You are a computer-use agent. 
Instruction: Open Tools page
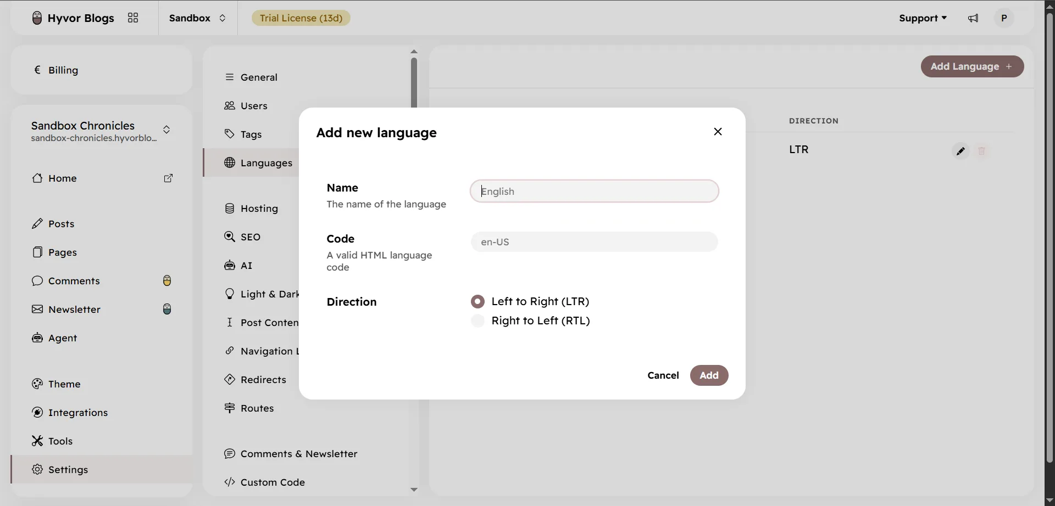(102, 441)
